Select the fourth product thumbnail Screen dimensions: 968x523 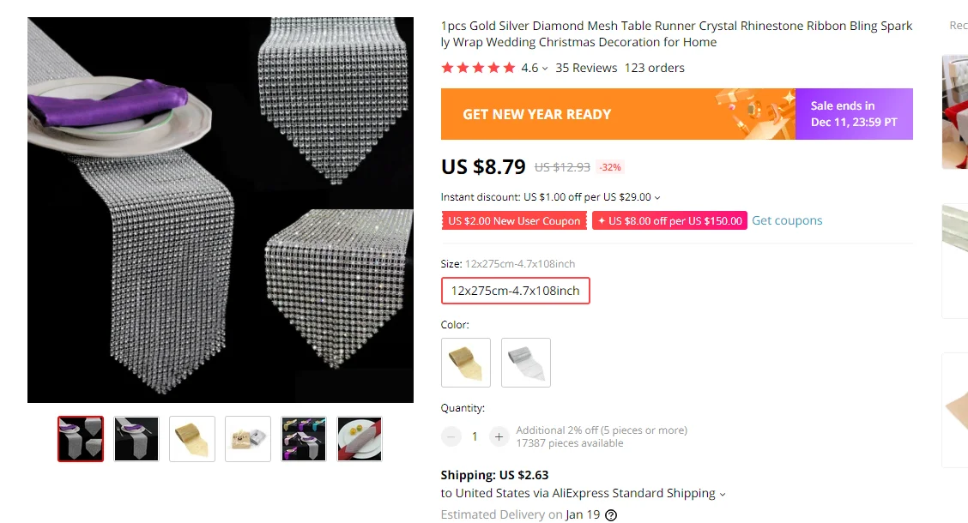tap(248, 439)
